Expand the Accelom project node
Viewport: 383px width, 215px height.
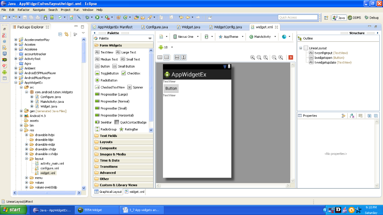tap(16, 45)
